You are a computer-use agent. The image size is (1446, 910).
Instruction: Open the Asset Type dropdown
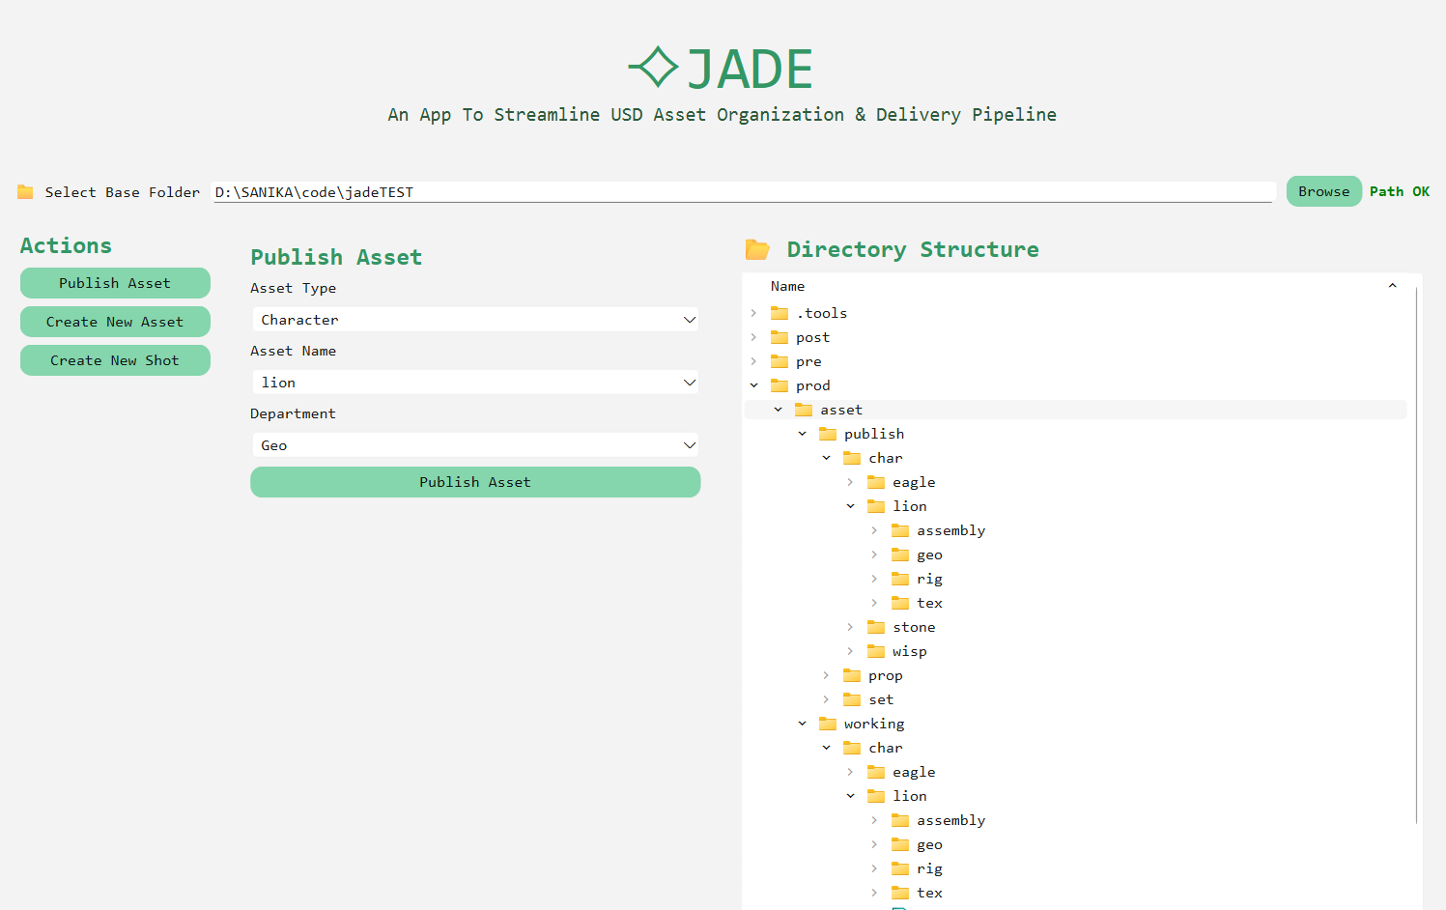[475, 320]
